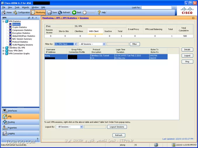Float the VPN panel with restore icon
Image resolution: width=198 pixels, height=148 pixels.
[x=29, y=18]
